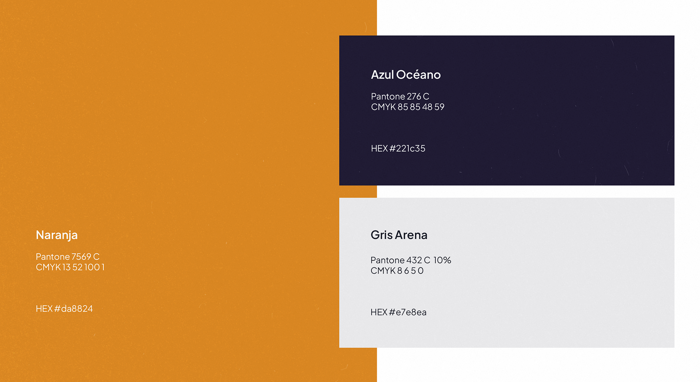Pick the dark navy Azul Océano swatch
700x382 pixels.
pyautogui.click(x=507, y=110)
